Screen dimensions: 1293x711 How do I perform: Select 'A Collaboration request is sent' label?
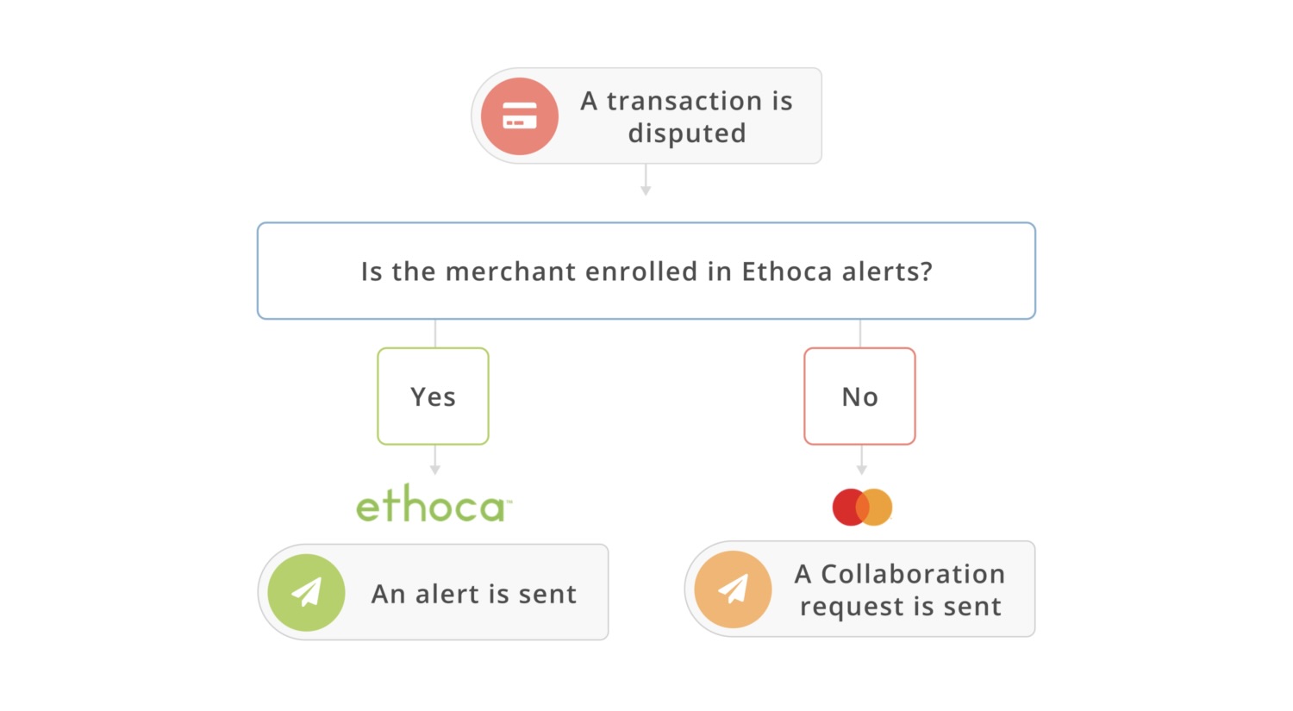(900, 590)
